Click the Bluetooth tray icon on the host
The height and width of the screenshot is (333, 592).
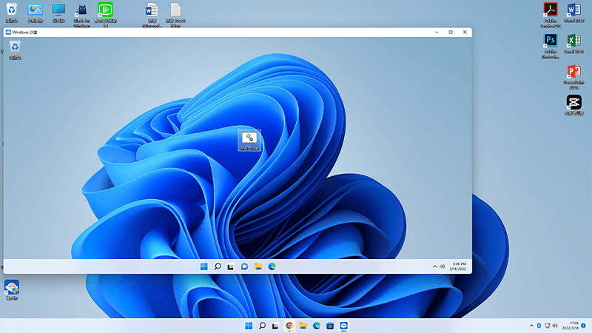pos(539,326)
